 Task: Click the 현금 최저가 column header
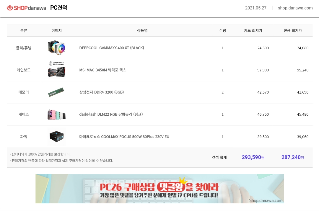click(x=293, y=30)
